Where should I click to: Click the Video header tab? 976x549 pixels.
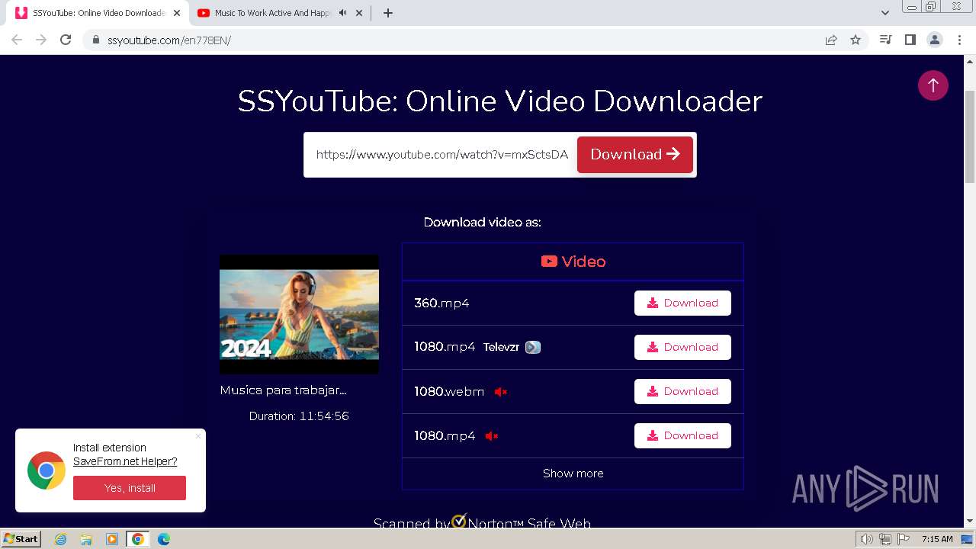point(573,262)
